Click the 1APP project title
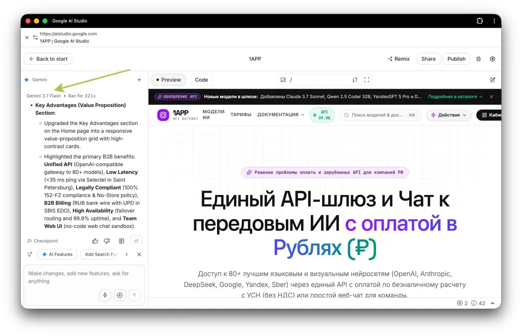Viewport: 522px width, 336px height. click(x=255, y=59)
